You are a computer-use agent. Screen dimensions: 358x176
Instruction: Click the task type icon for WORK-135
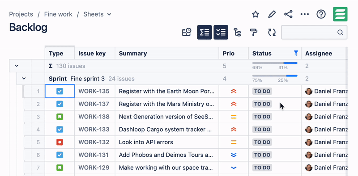point(60,92)
